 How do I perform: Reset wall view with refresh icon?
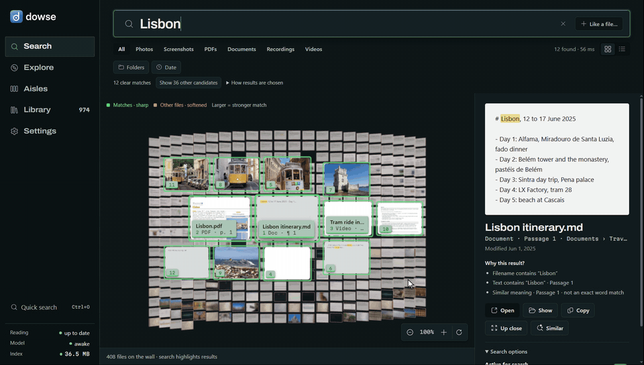[459, 332]
